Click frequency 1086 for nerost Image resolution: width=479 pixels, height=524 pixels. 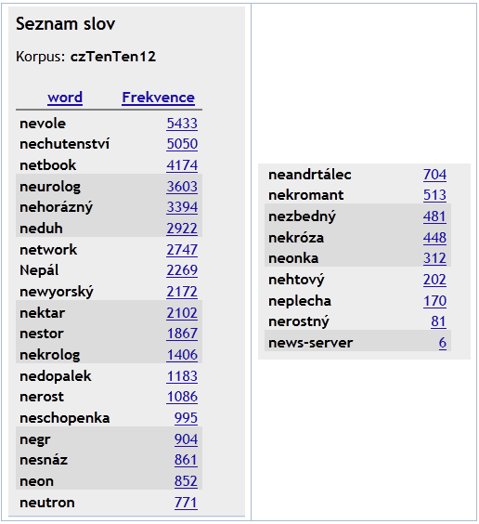coord(182,397)
